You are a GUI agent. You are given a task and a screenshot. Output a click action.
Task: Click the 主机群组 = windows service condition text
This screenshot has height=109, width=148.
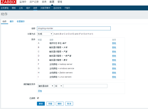click(x=62, y=69)
